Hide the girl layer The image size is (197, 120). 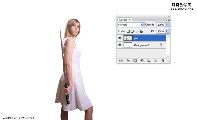pyautogui.click(x=120, y=38)
